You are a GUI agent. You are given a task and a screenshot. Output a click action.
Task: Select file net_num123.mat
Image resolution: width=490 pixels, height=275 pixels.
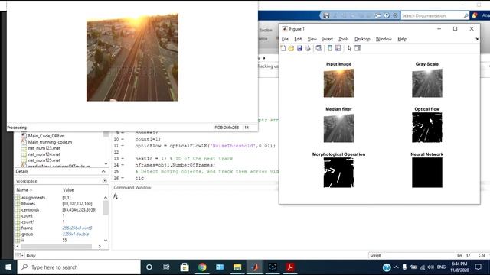pos(44,148)
